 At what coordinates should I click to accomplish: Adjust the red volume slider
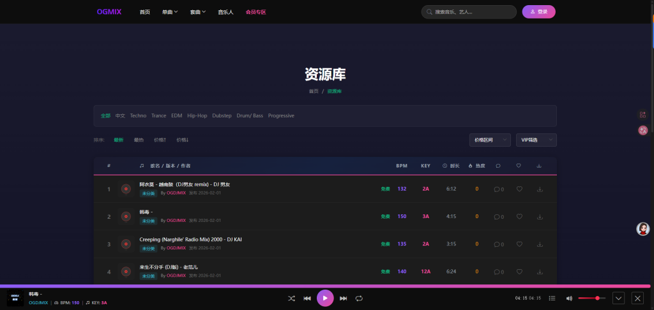click(592, 298)
